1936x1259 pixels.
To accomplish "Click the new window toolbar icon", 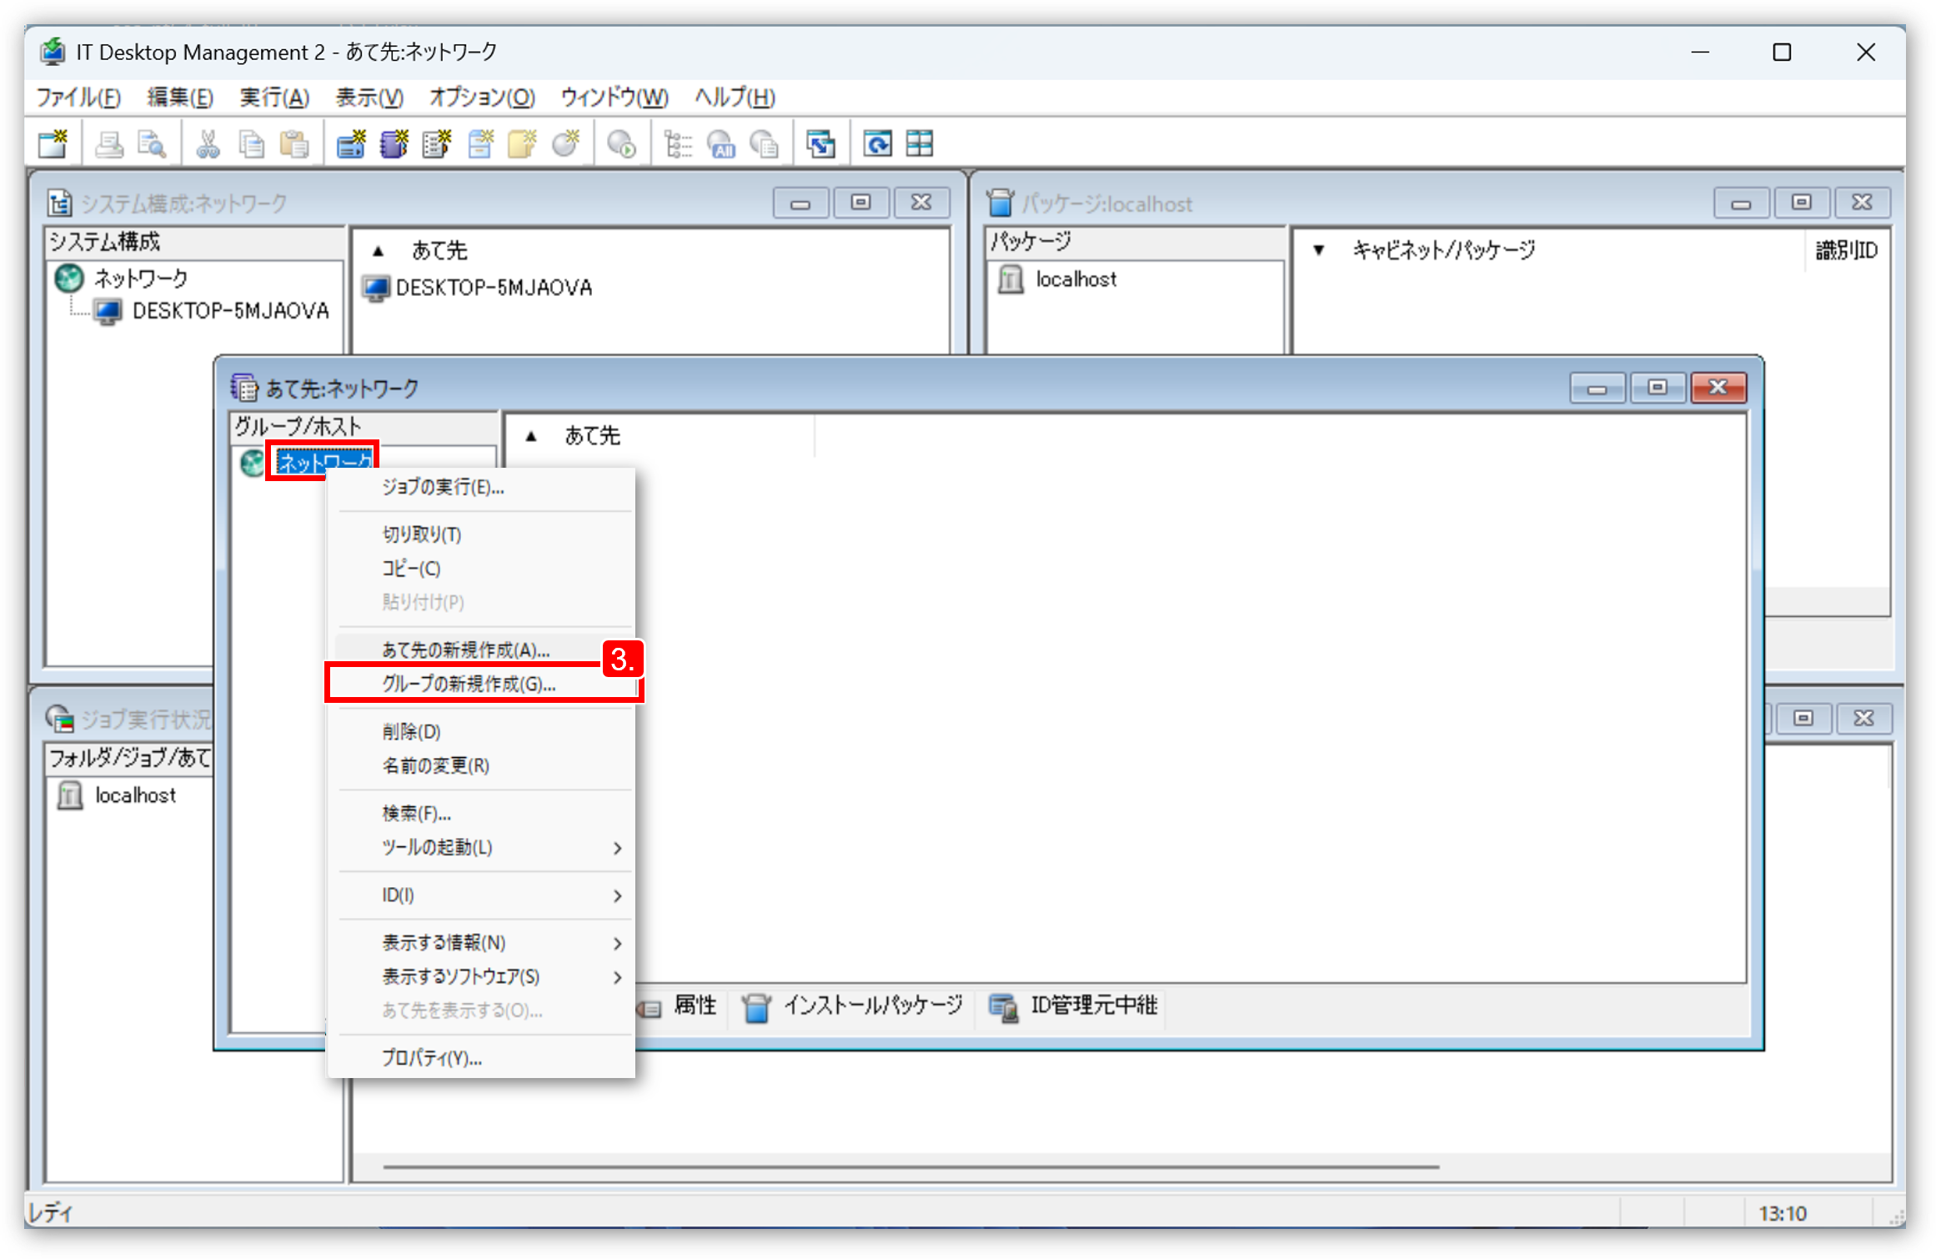I will (x=53, y=144).
